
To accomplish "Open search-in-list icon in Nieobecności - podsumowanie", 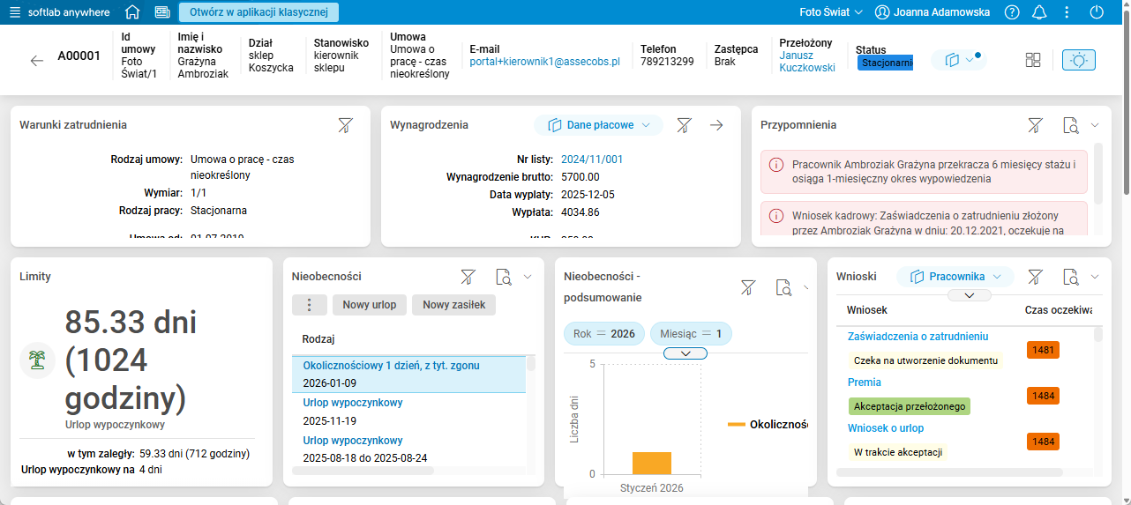I will click(x=783, y=287).
